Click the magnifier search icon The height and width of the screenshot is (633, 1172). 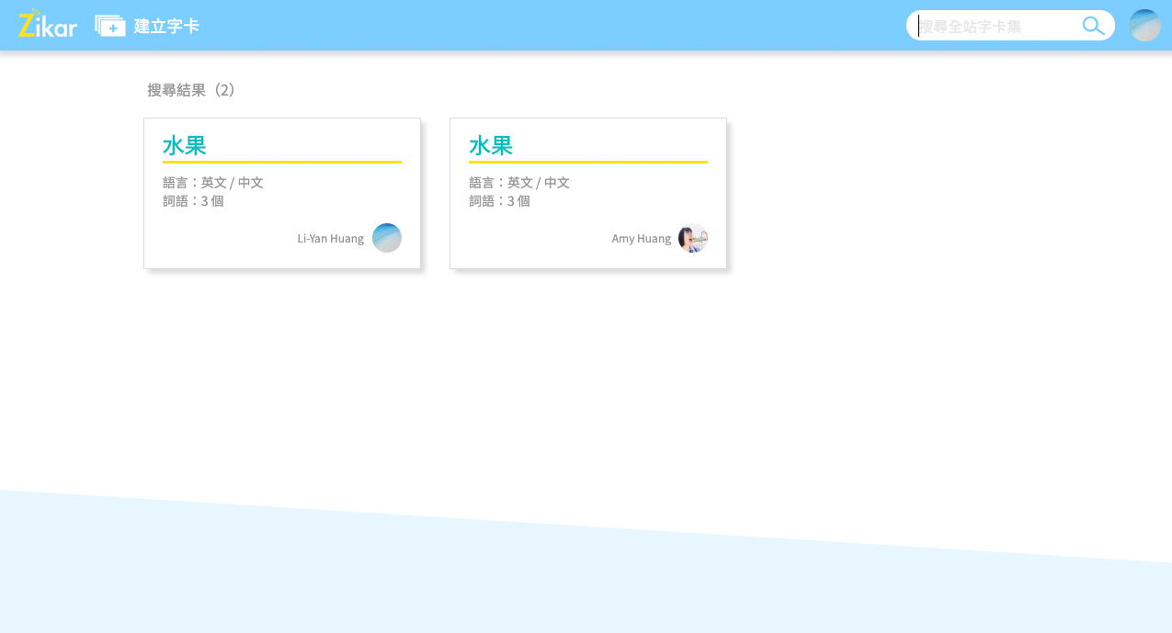[x=1094, y=26]
